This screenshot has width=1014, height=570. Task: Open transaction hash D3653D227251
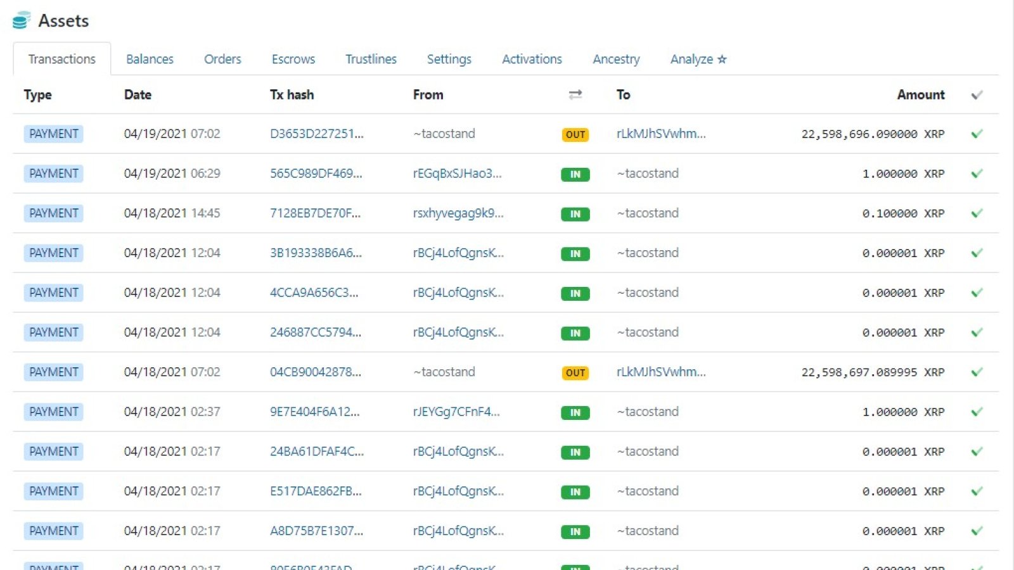317,134
